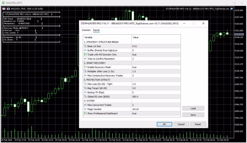Click the MetaTrader icon in the chart title bar
Viewport: 247px width, 143px height.
pos(3,3)
